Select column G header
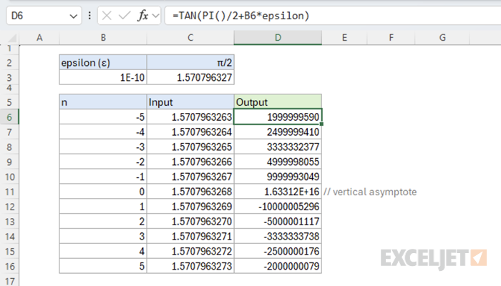This screenshot has height=286, width=501. pos(442,38)
